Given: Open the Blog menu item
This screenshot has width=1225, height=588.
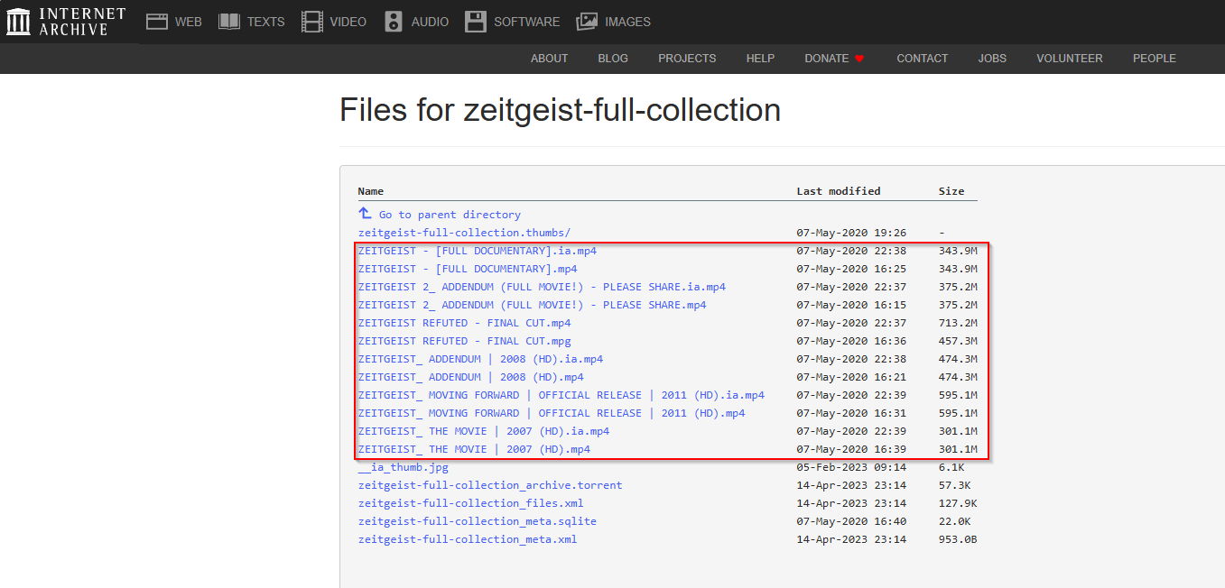Looking at the screenshot, I should [612, 59].
